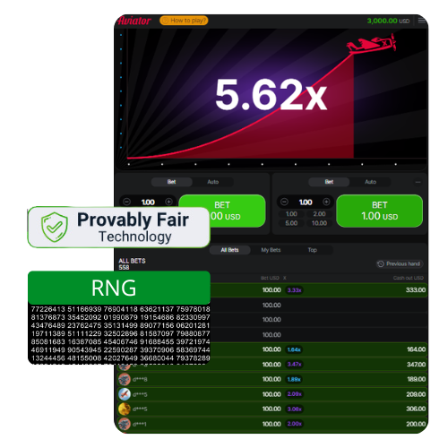The image size is (448, 448).
Task: Click player name d***8
Action: [x=140, y=379]
